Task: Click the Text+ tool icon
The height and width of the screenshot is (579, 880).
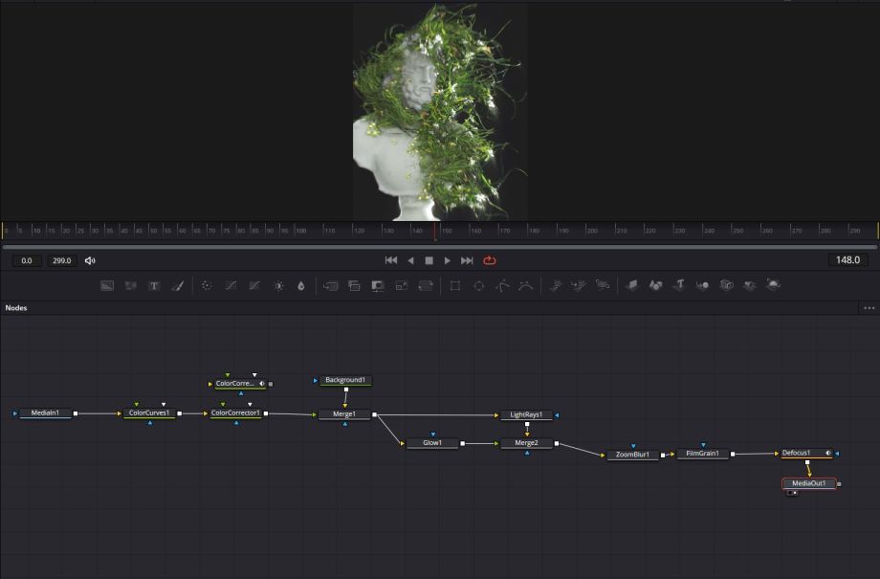Action: (154, 285)
